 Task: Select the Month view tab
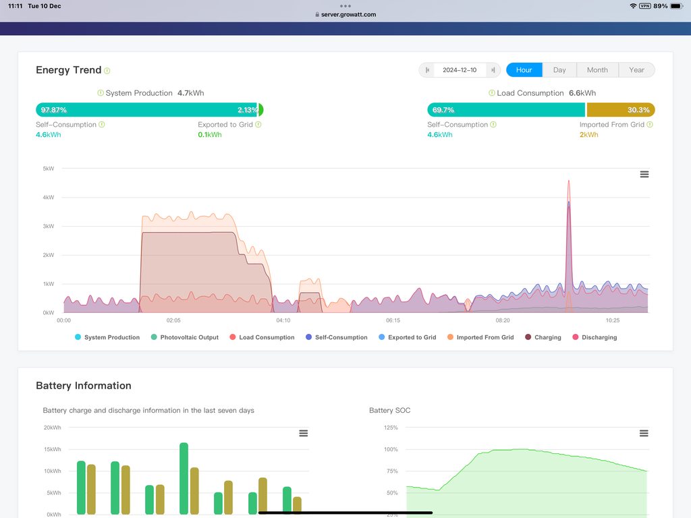(x=597, y=70)
